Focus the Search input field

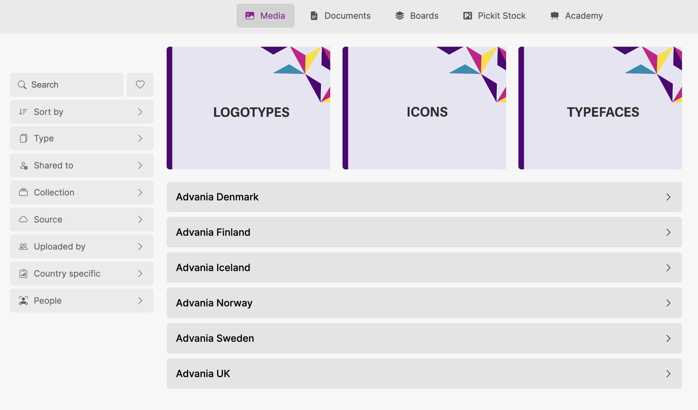67,85
